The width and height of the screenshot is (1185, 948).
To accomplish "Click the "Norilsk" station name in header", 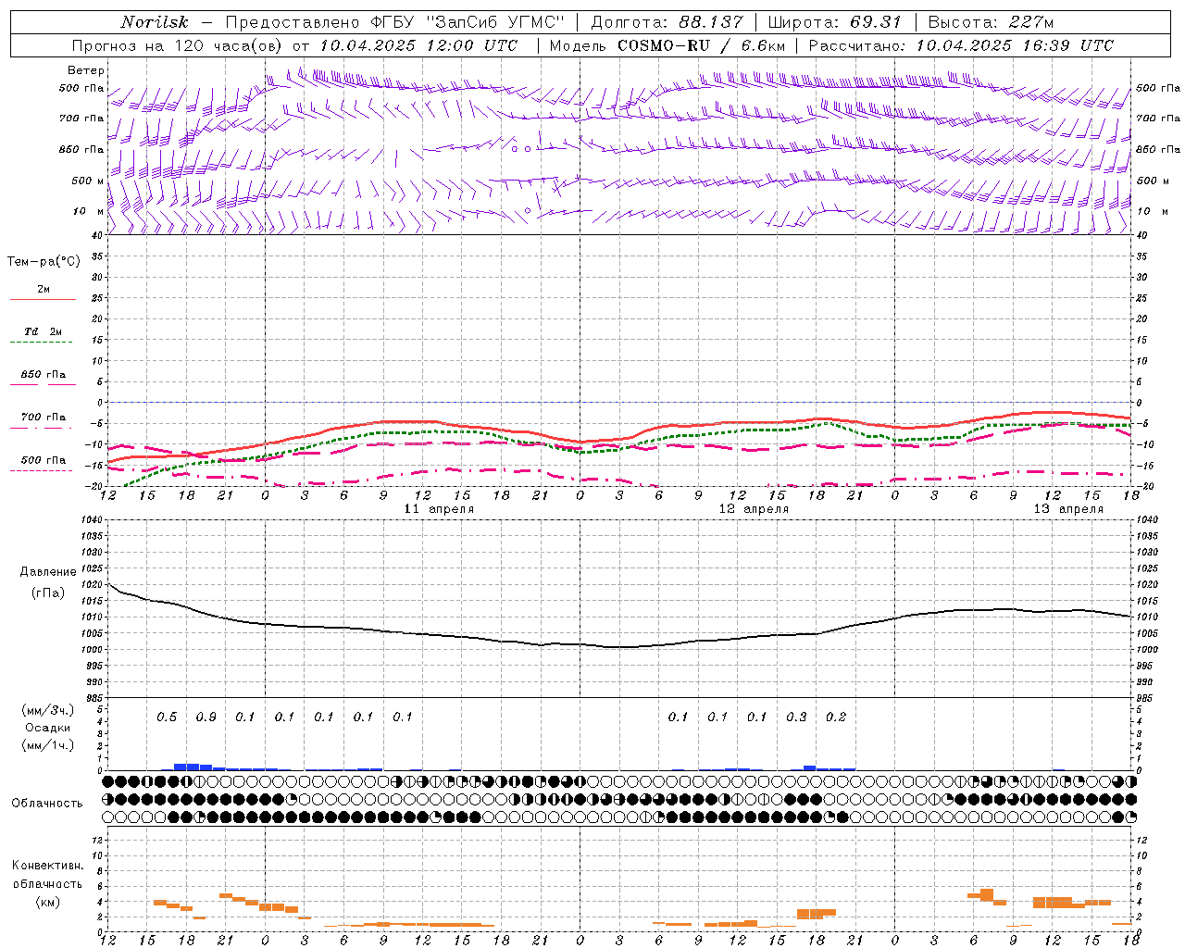I will point(154,22).
